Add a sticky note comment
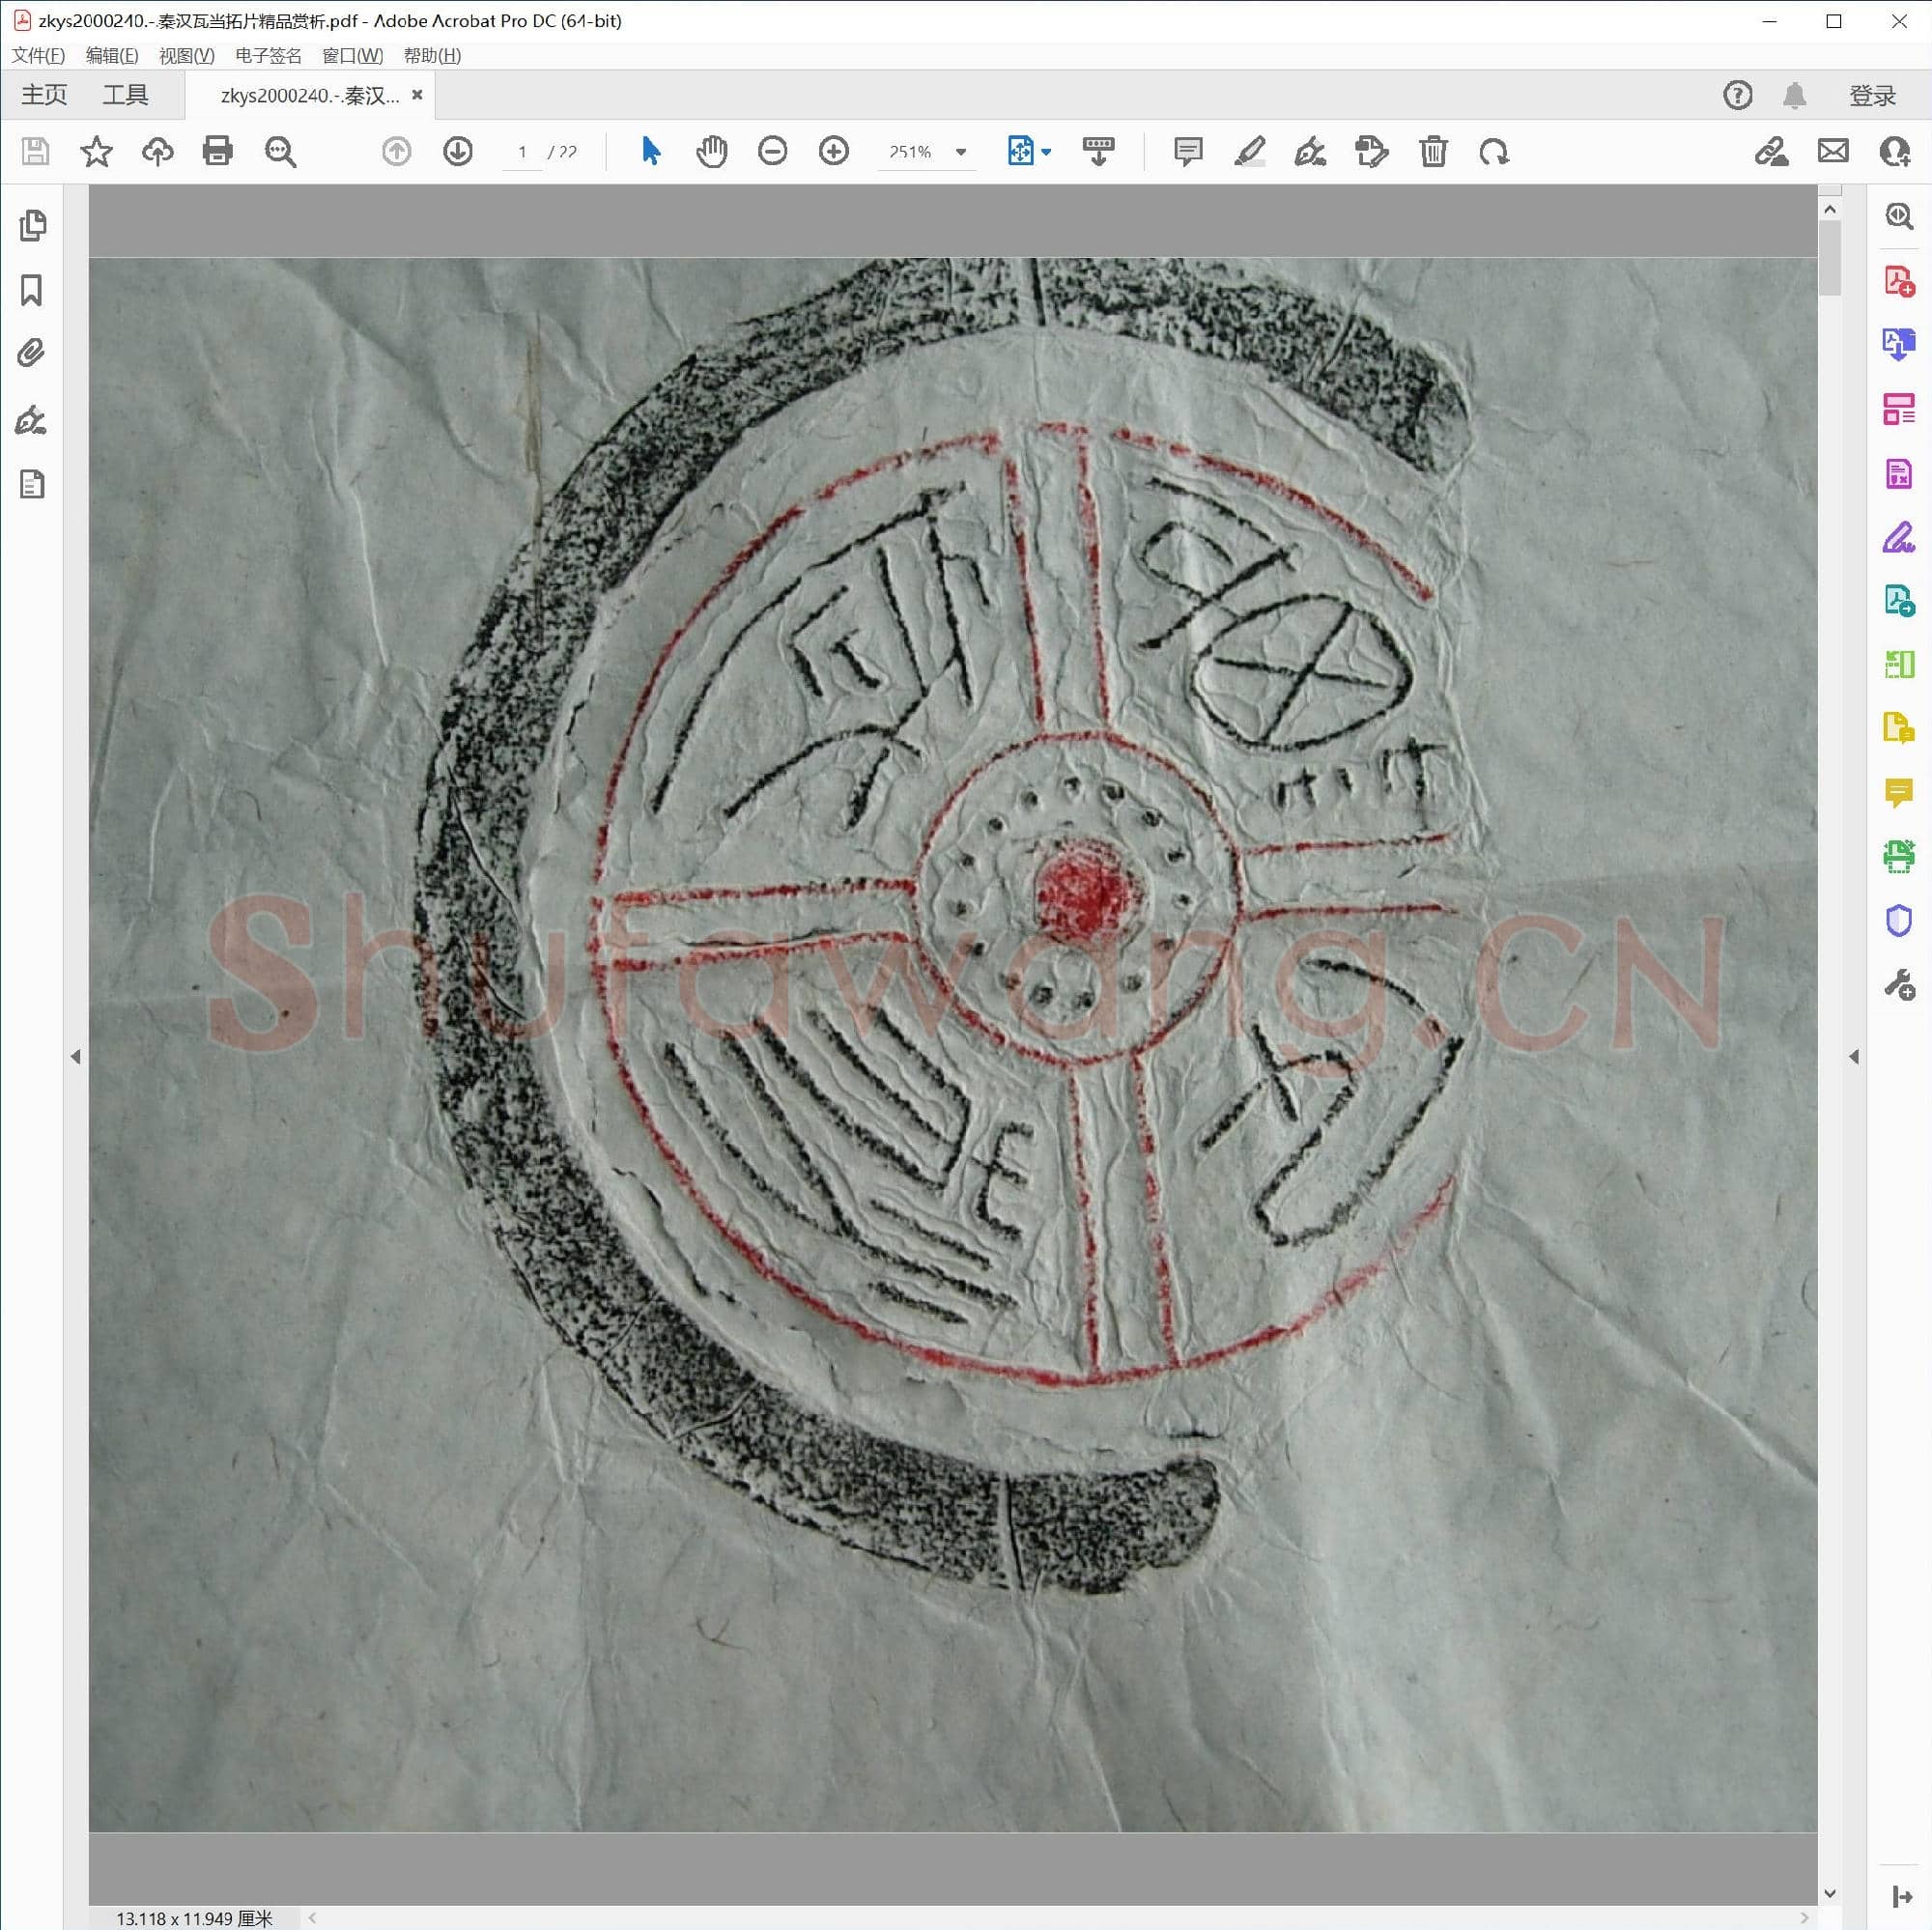 point(1187,151)
